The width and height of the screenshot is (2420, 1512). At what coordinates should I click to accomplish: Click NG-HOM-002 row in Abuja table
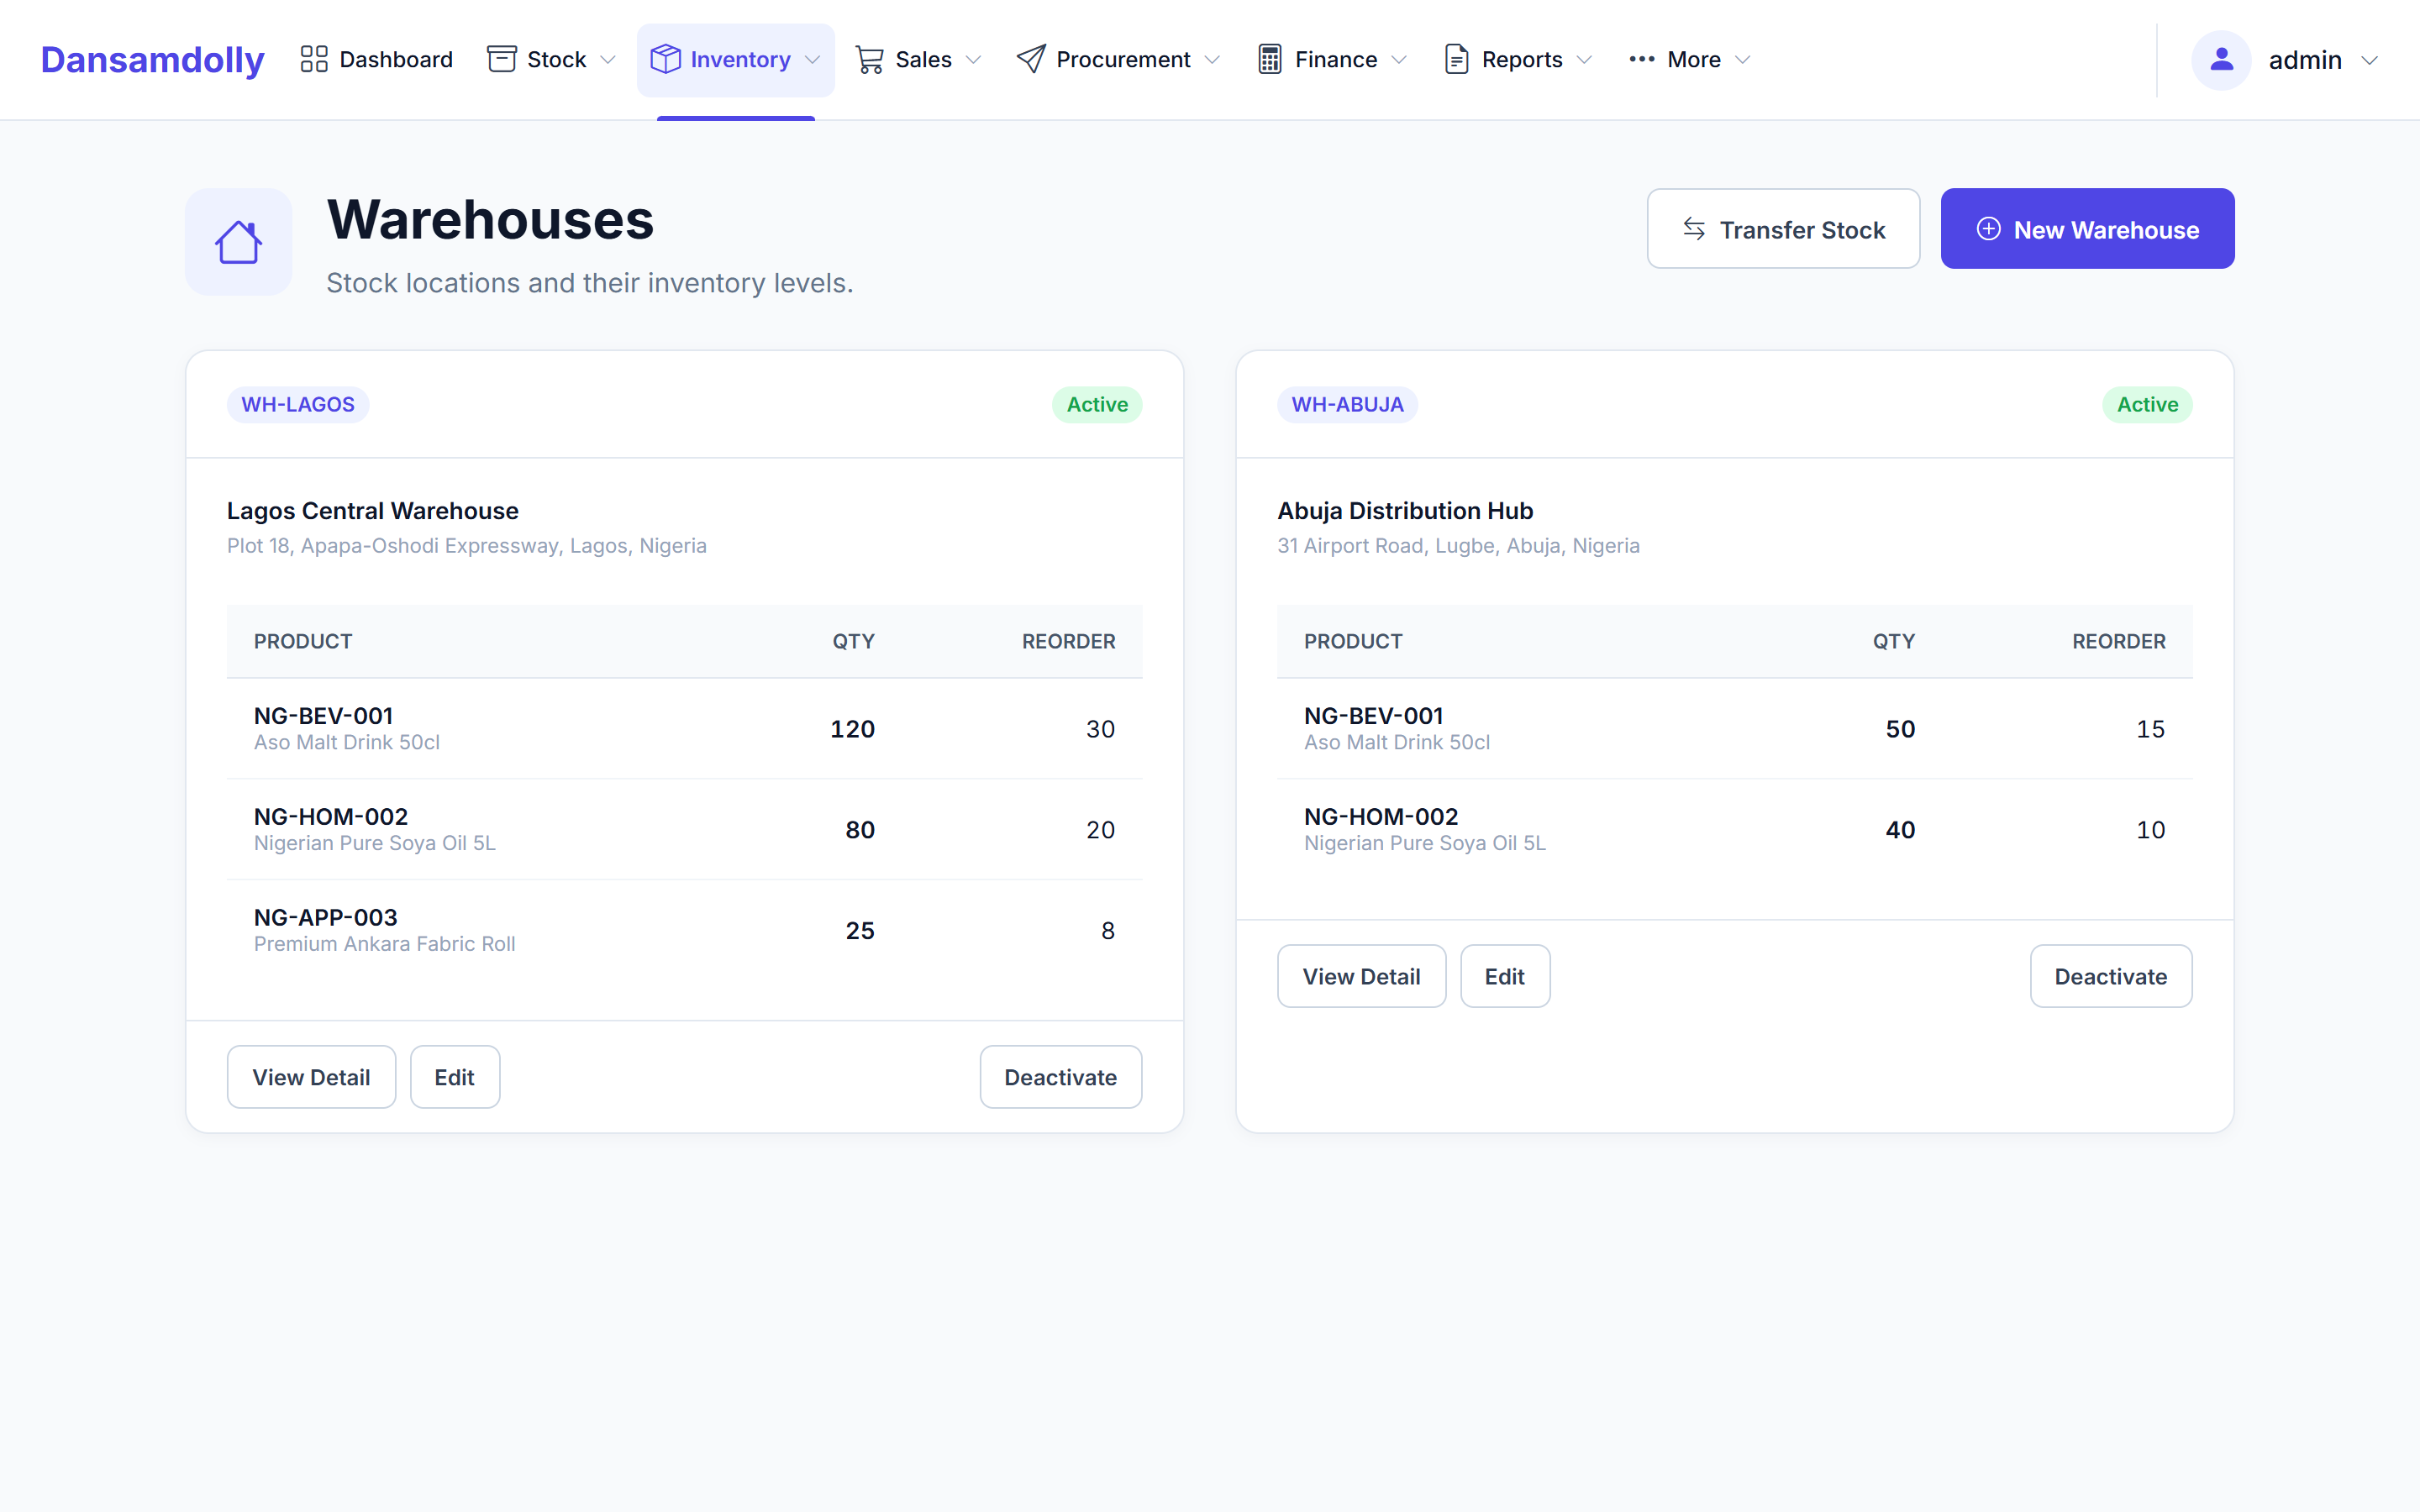point(1734,829)
